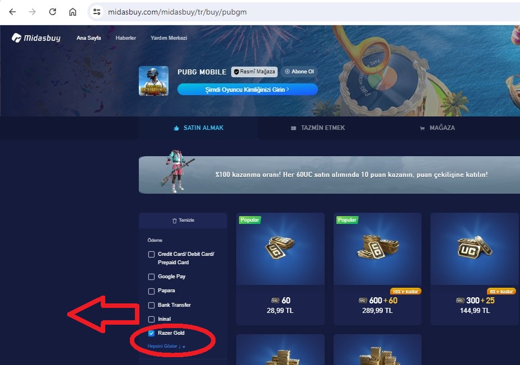Image resolution: width=520 pixels, height=365 pixels.
Task: Open Yardım Merkezi link
Action: coord(169,38)
